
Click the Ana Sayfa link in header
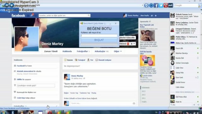[144, 16]
